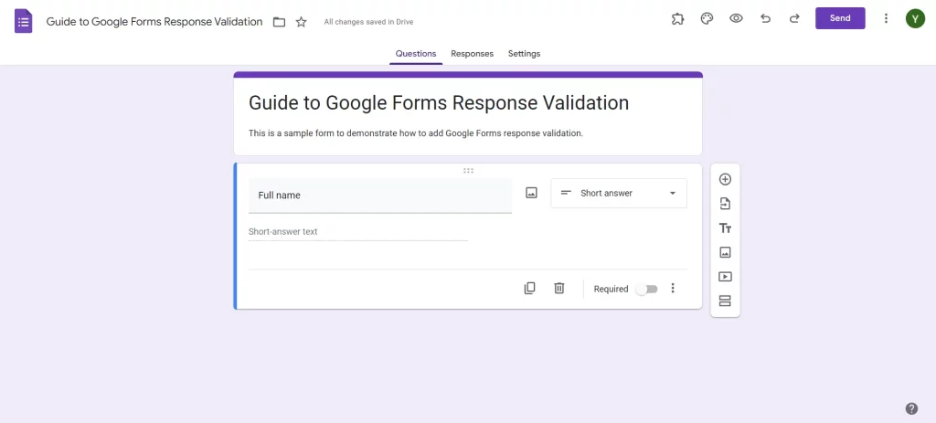Viewport: 936px width, 423px height.
Task: Switch to the Settings tab
Action: (x=524, y=54)
